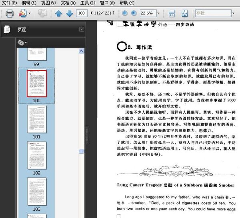Click the Print icon in the toolbar
Image resolution: width=240 pixels, height=218 pixels.
10,14
